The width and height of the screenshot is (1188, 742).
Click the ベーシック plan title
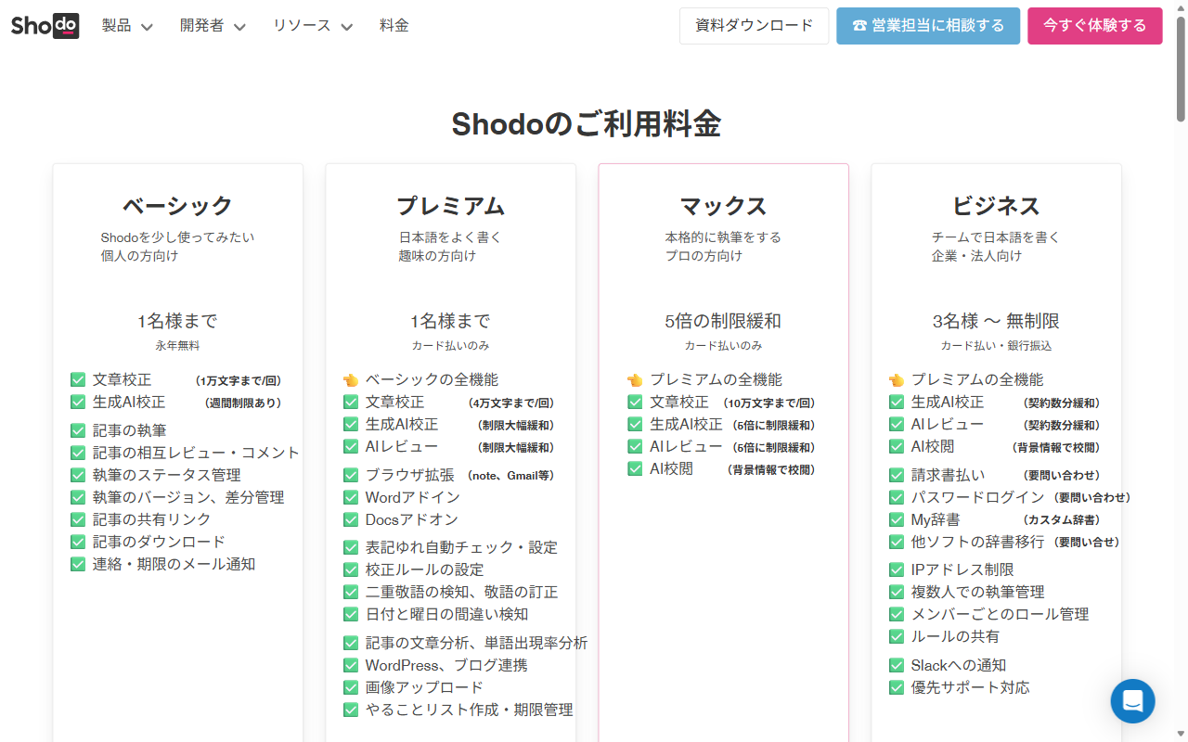point(177,206)
